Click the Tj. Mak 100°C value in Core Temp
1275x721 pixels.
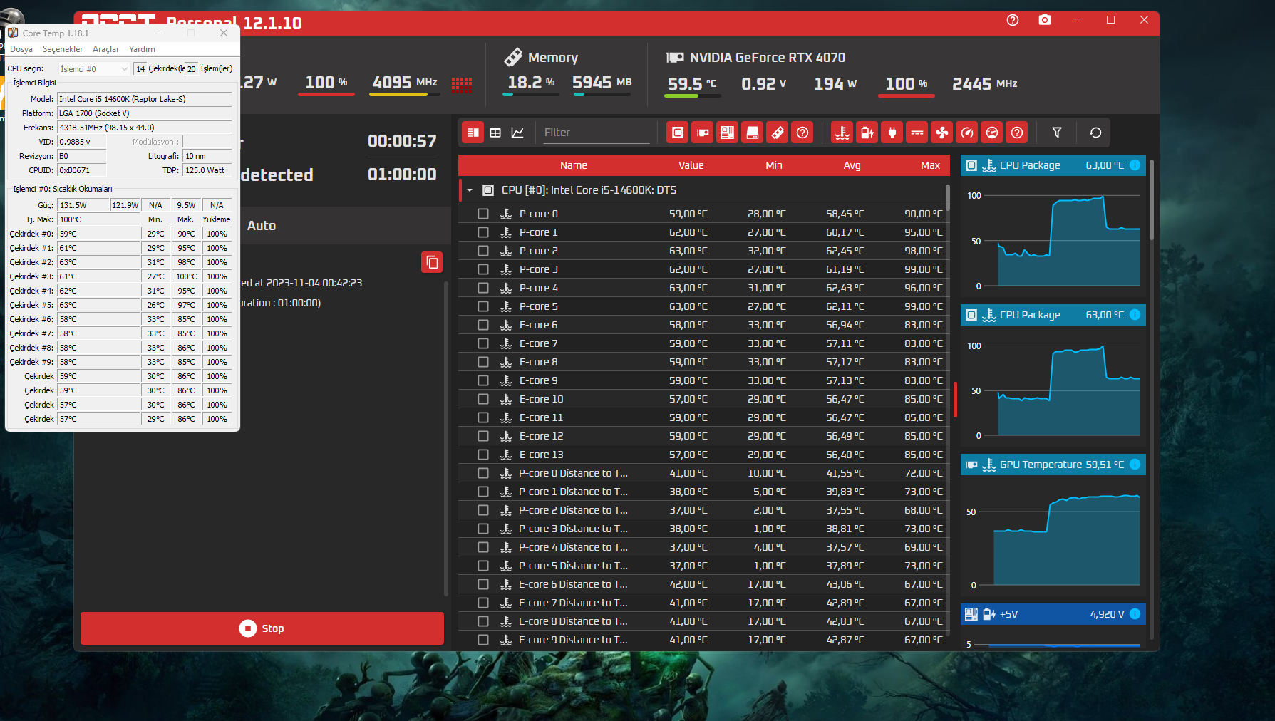(99, 219)
